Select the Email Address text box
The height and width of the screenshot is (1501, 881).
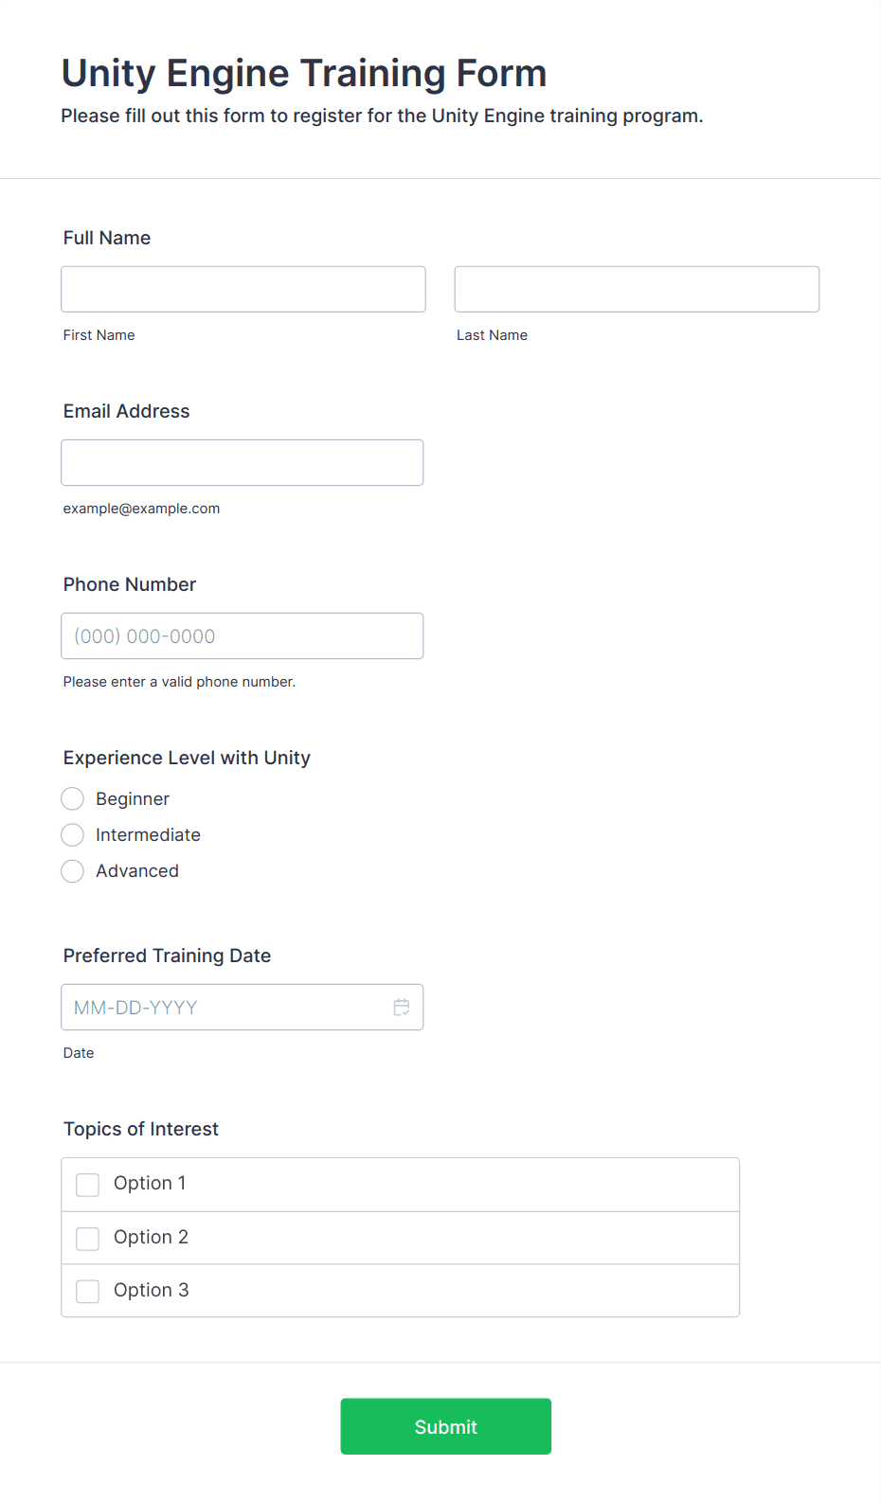(243, 462)
